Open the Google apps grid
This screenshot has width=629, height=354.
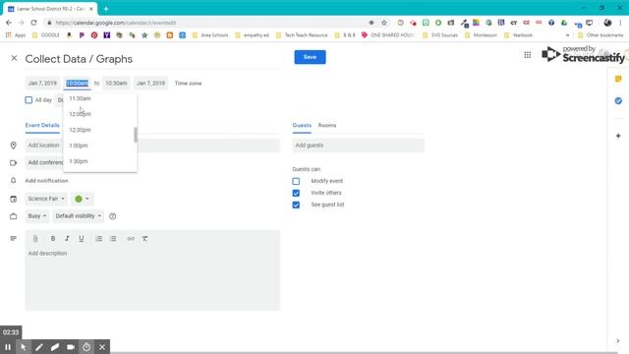528,55
